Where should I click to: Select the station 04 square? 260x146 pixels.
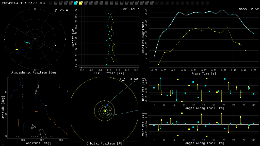[71, 3]
